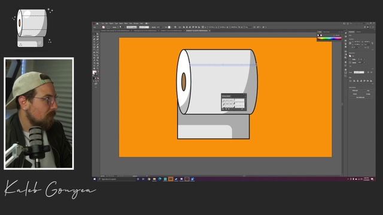Open the Window menu
383x215 pixels.
point(136,24)
